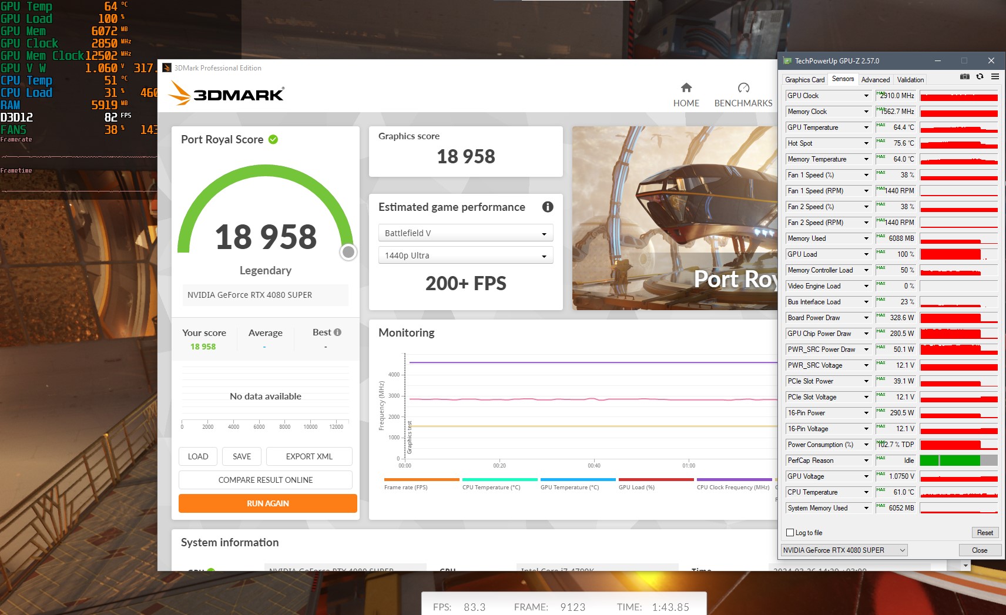The width and height of the screenshot is (1006, 615).
Task: Expand the Video Engine Load dropdown
Action: (866, 286)
